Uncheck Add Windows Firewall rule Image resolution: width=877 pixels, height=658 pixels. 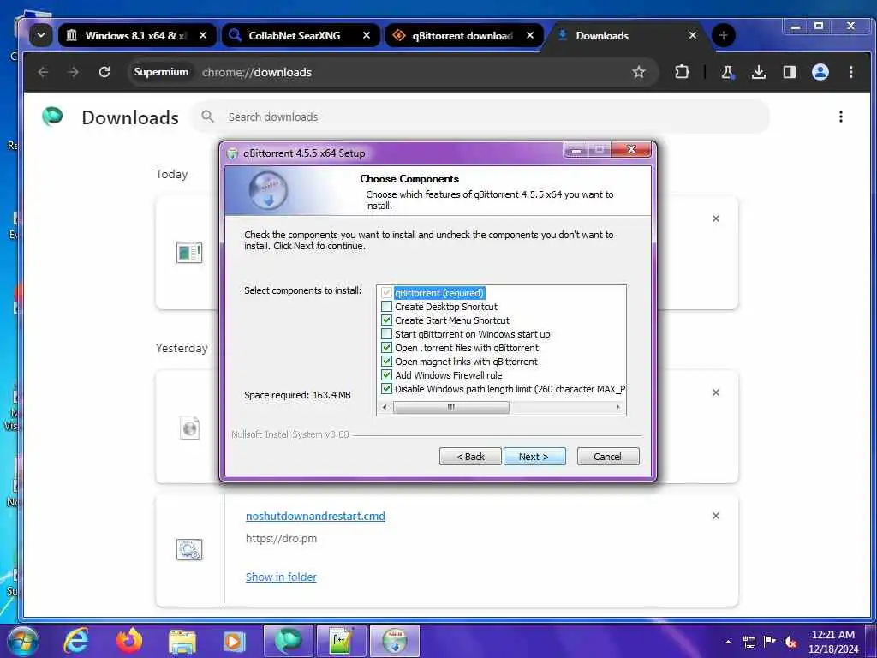pyautogui.click(x=386, y=375)
